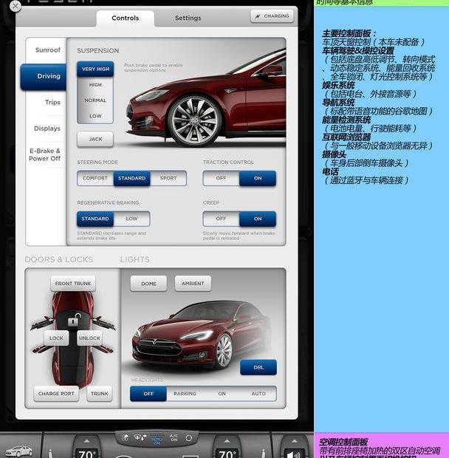
Task: Toggle the DRL daytime running lights
Action: click(258, 367)
